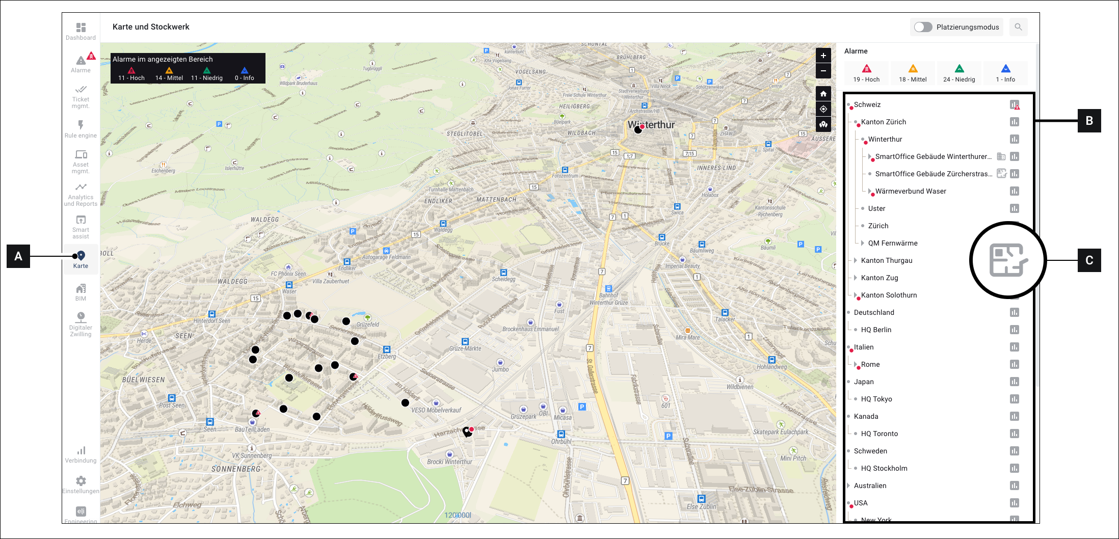This screenshot has width=1119, height=539.
Task: Open building icon for SmartOffice Gebäude Winterthurer
Action: tap(1001, 156)
